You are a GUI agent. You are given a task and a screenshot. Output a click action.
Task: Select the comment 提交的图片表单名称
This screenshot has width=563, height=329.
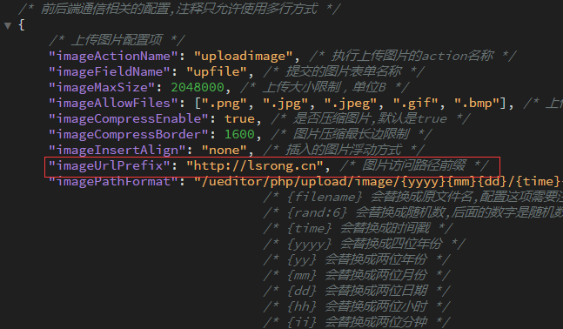pyautogui.click(x=344, y=72)
